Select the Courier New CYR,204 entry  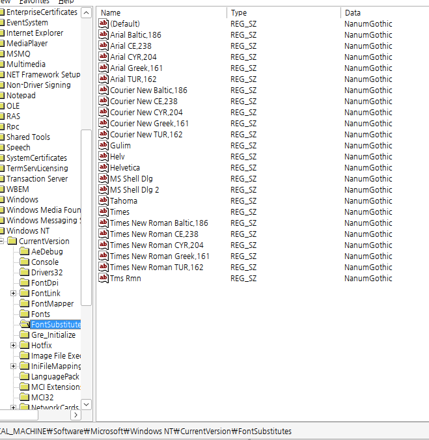pyautogui.click(x=146, y=112)
